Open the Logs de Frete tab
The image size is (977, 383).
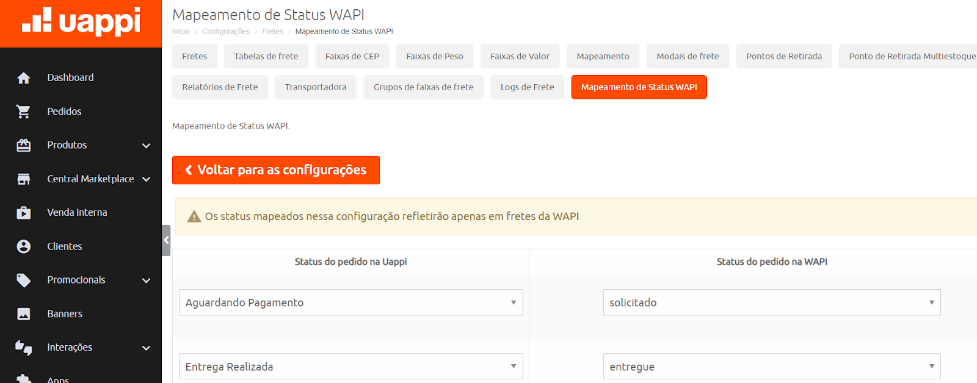pyautogui.click(x=528, y=87)
